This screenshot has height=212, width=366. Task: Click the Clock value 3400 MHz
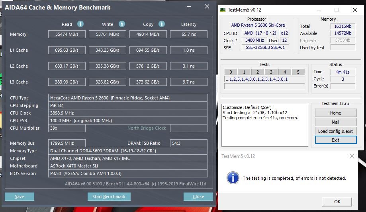pos(254,40)
